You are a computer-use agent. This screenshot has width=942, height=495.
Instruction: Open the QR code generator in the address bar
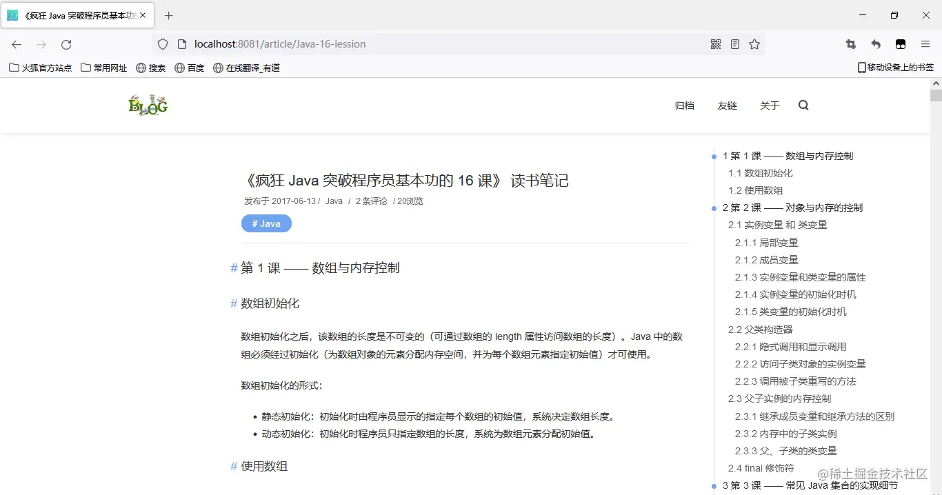[x=716, y=43]
